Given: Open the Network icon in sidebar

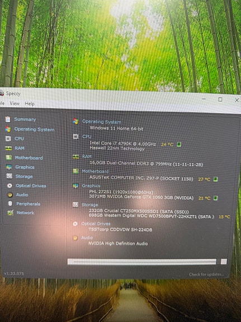Looking at the screenshot, I should (11, 213).
